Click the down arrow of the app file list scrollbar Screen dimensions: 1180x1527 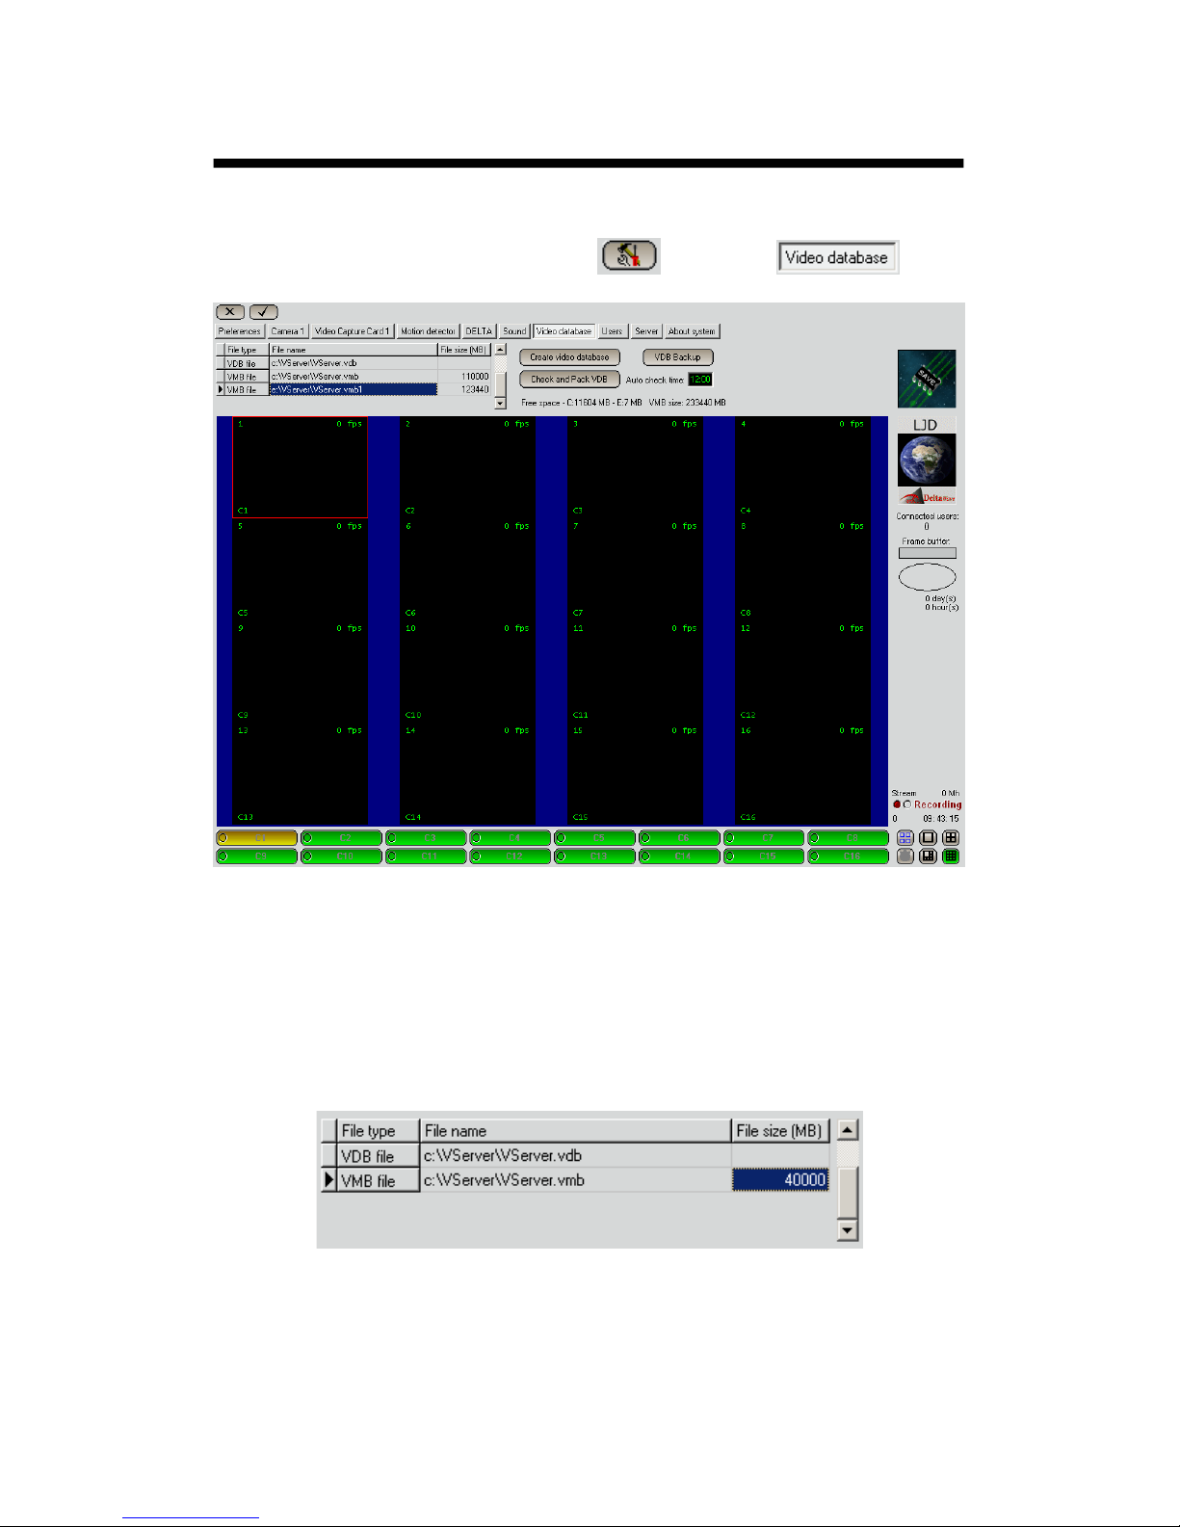[500, 403]
